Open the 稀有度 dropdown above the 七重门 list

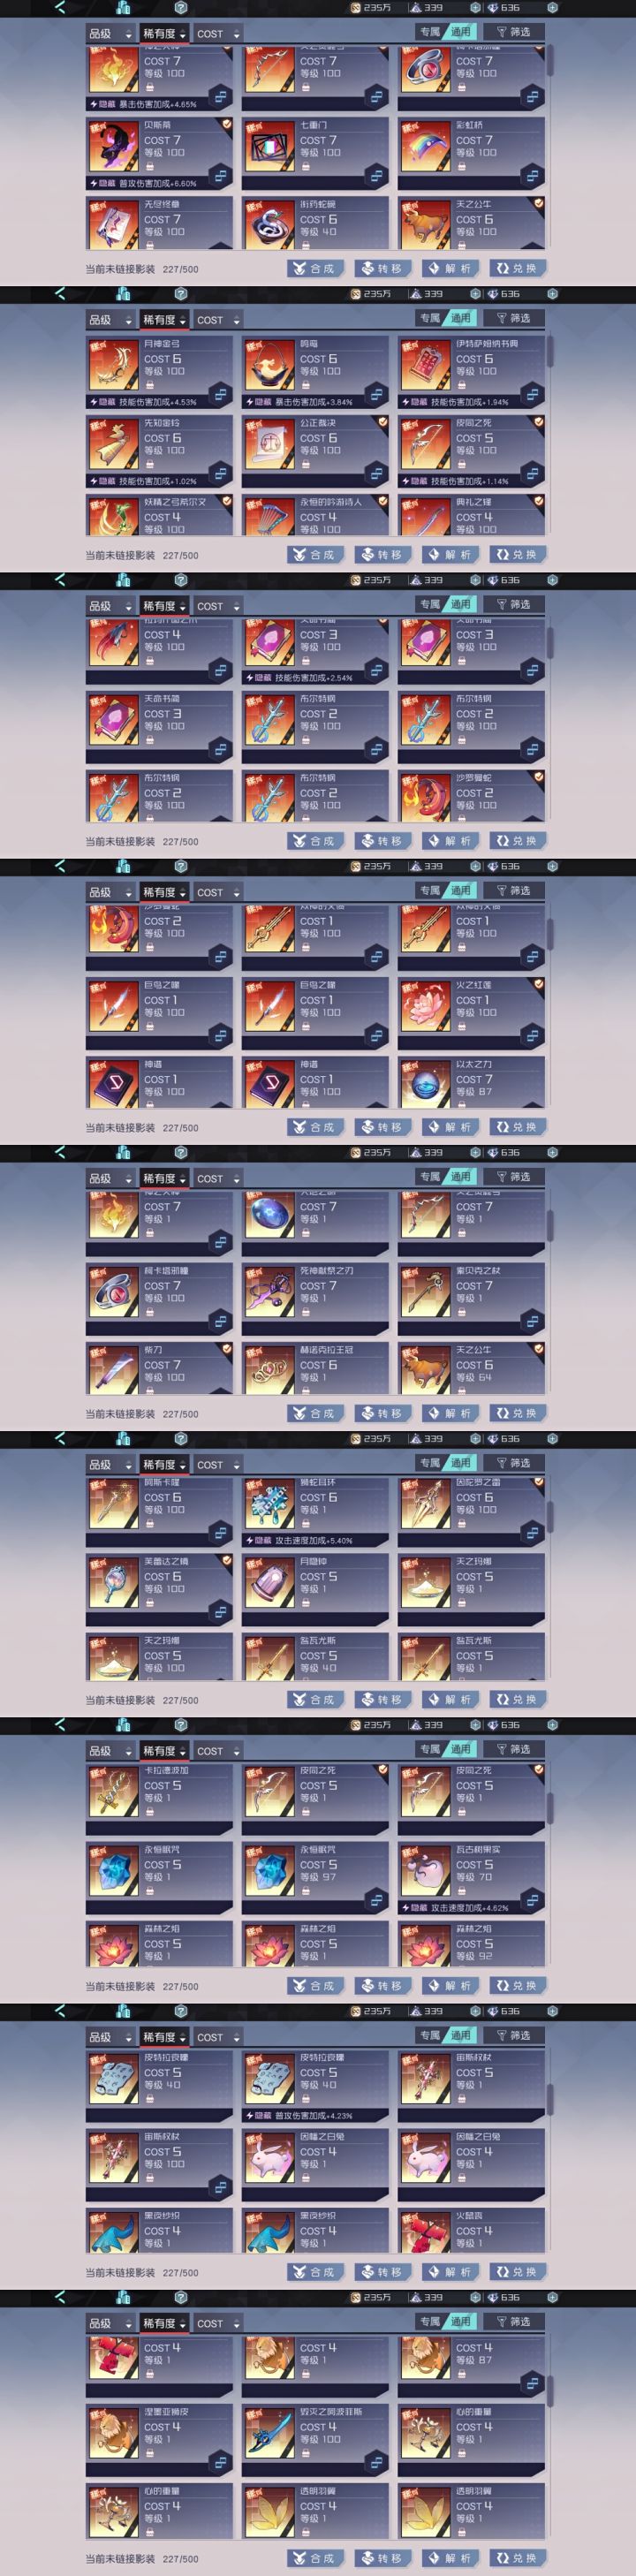164,34
